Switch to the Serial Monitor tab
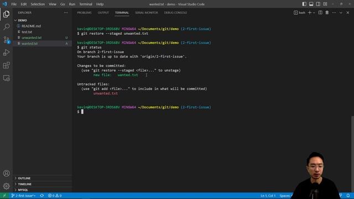 pyautogui.click(x=146, y=13)
